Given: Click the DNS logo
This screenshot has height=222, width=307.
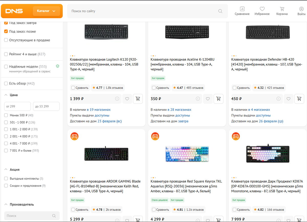Looking at the screenshot, I should (x=14, y=11).
